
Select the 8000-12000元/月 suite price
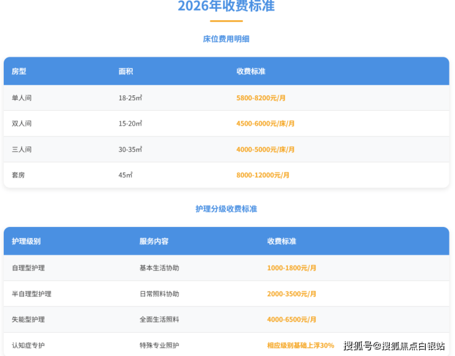tap(263, 175)
